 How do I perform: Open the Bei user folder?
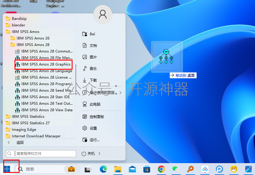pyautogui.click(x=89, y=34)
